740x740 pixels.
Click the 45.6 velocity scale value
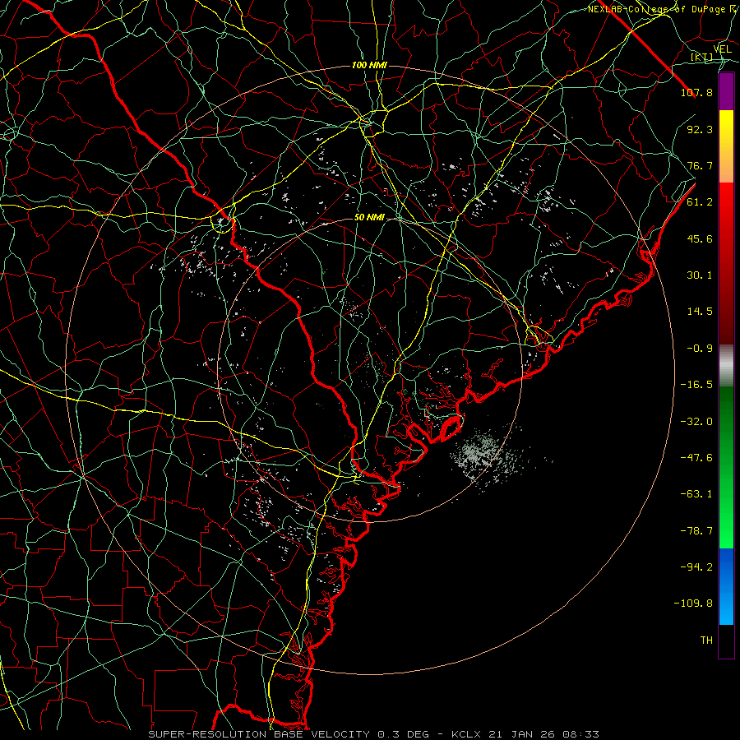700,238
